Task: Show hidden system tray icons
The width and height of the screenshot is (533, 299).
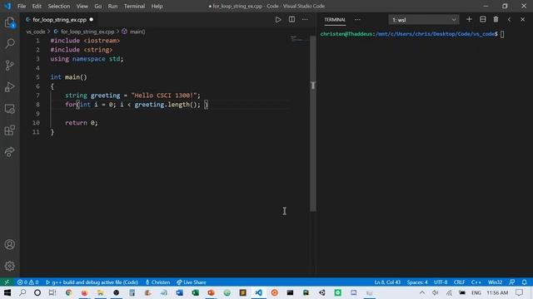Action: [x=422, y=292]
